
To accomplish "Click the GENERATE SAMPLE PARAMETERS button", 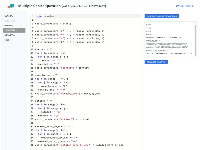I will point(162,16).
